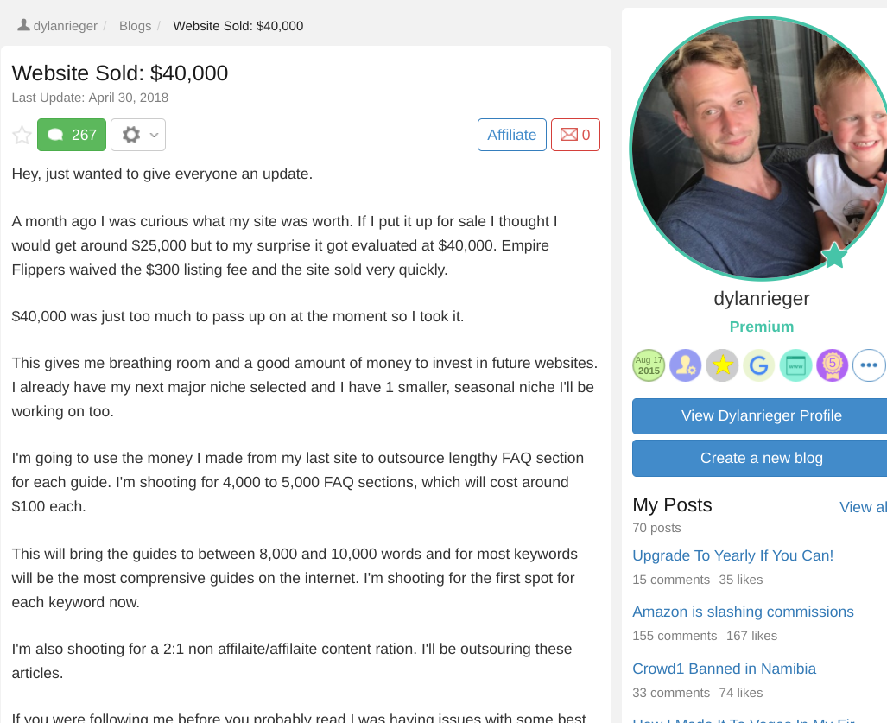Screen dimensions: 887x723
Task: Click the Affiliate button
Action: 512,135
